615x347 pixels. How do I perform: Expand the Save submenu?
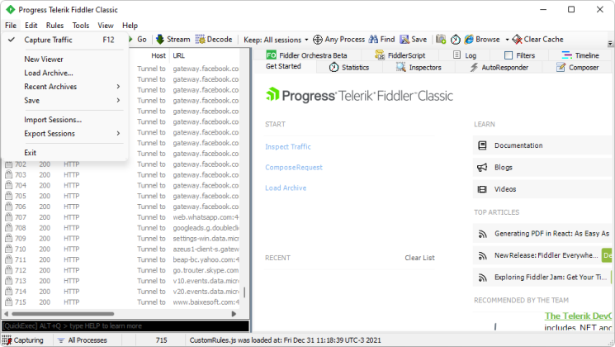pos(65,101)
